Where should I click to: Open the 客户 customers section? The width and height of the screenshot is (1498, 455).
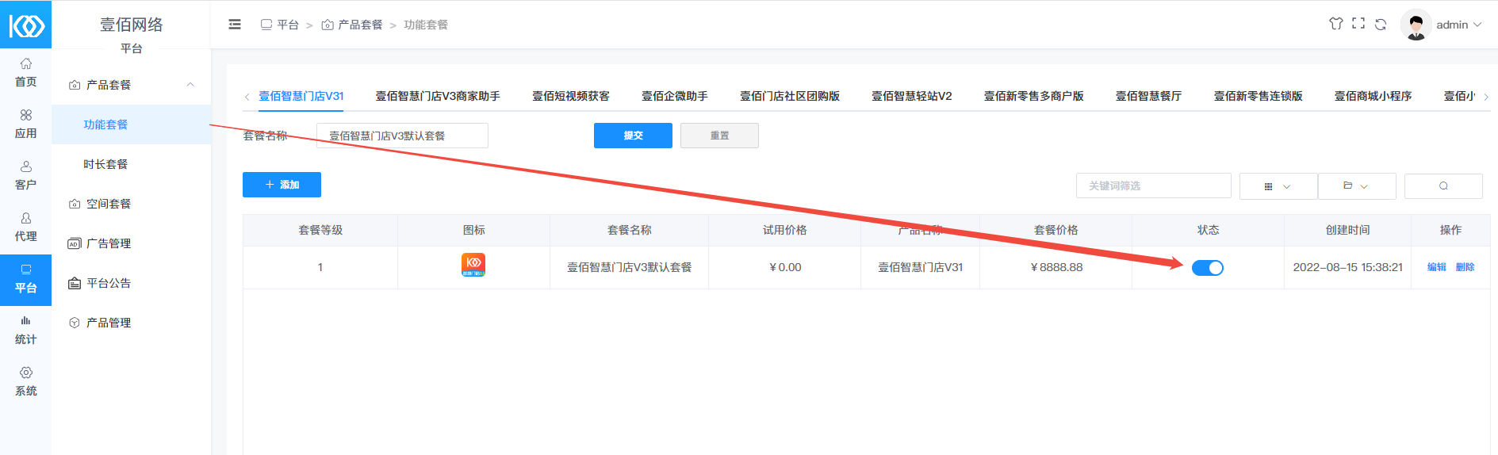[25, 175]
